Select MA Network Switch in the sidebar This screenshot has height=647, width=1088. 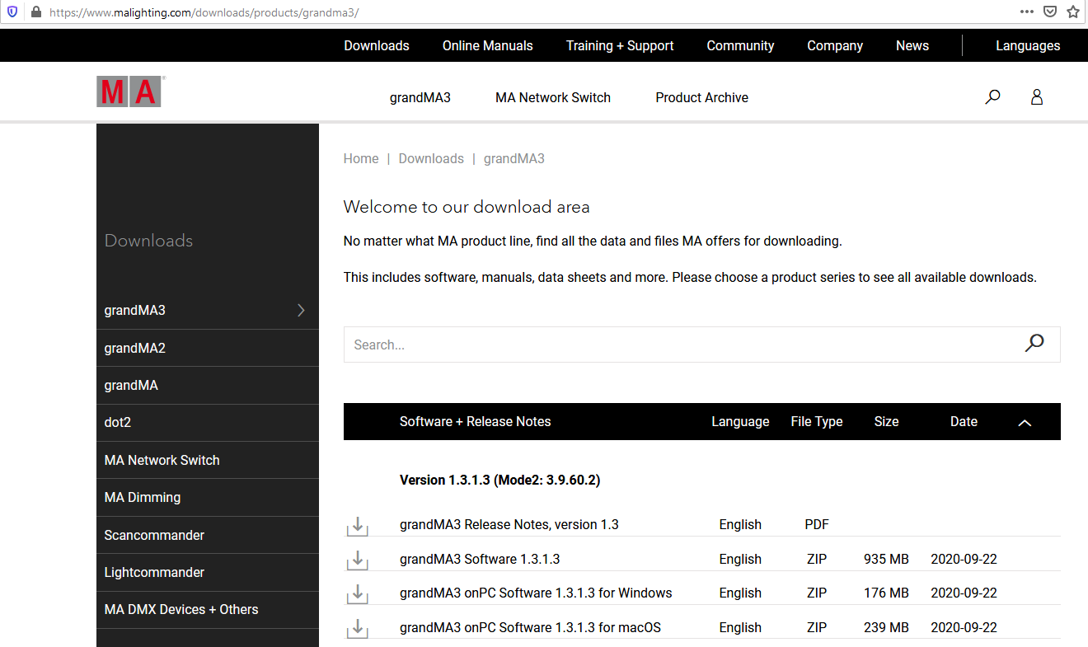(x=208, y=460)
